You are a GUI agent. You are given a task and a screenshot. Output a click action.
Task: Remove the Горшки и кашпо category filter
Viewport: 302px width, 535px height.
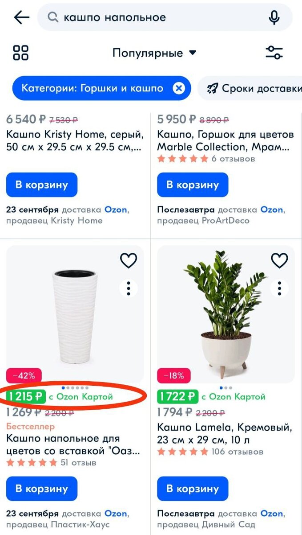178,88
